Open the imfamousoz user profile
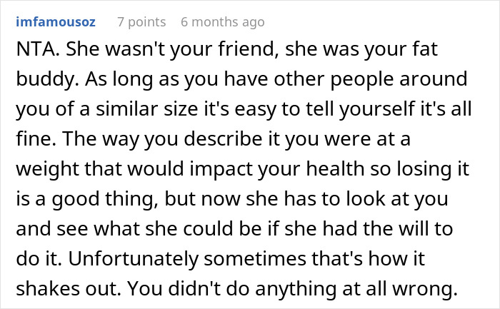The width and height of the screenshot is (500, 309). click(59, 22)
